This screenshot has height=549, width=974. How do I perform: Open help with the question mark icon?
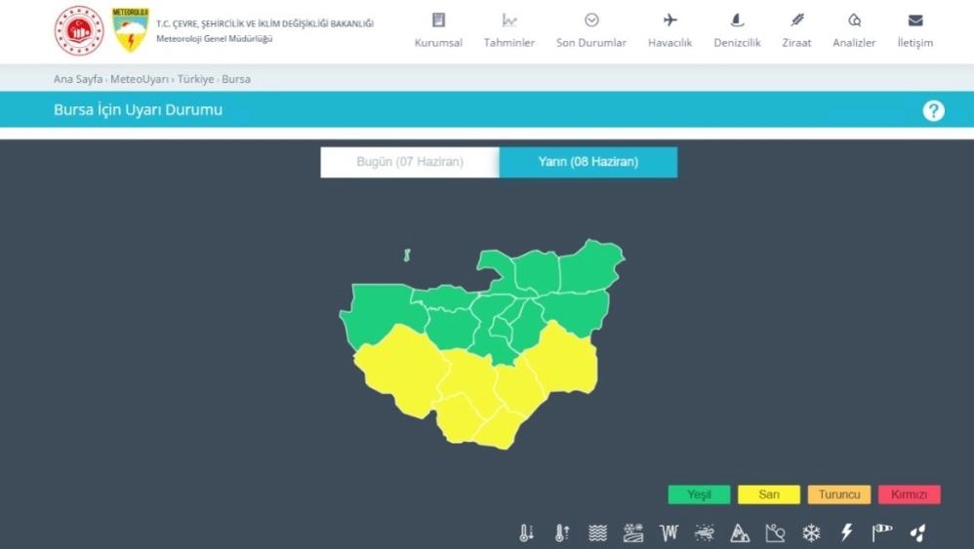(933, 110)
